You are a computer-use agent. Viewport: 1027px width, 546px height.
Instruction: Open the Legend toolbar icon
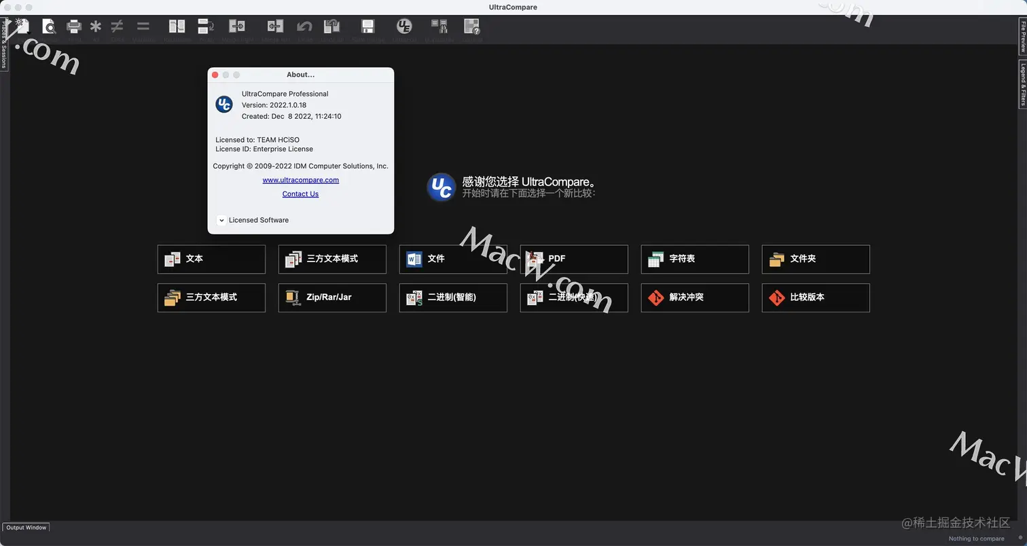471,26
